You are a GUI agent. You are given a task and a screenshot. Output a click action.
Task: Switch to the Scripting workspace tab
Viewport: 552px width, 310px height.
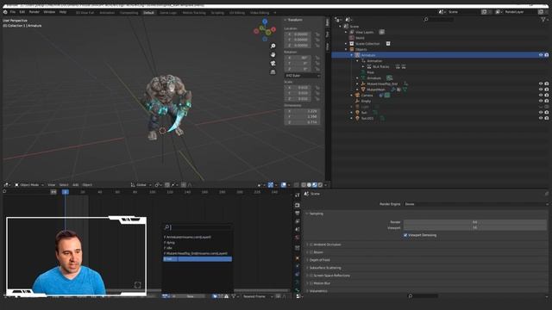[x=217, y=13]
